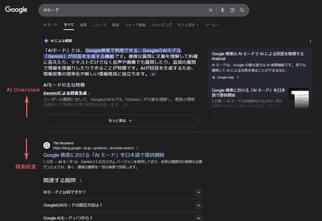Expand question AIモードとは何ですか？
The image size is (322, 221).
point(198,192)
